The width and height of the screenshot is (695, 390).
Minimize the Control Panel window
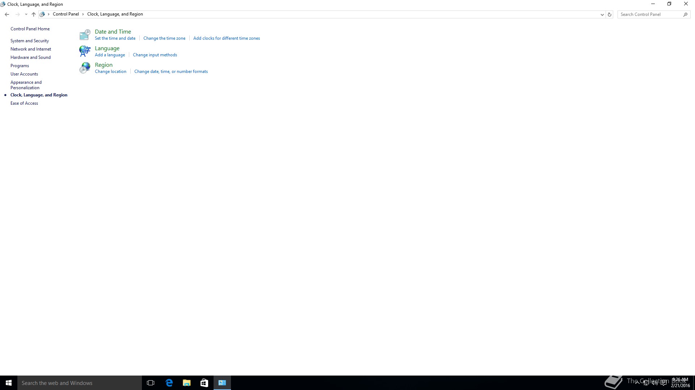click(x=653, y=4)
